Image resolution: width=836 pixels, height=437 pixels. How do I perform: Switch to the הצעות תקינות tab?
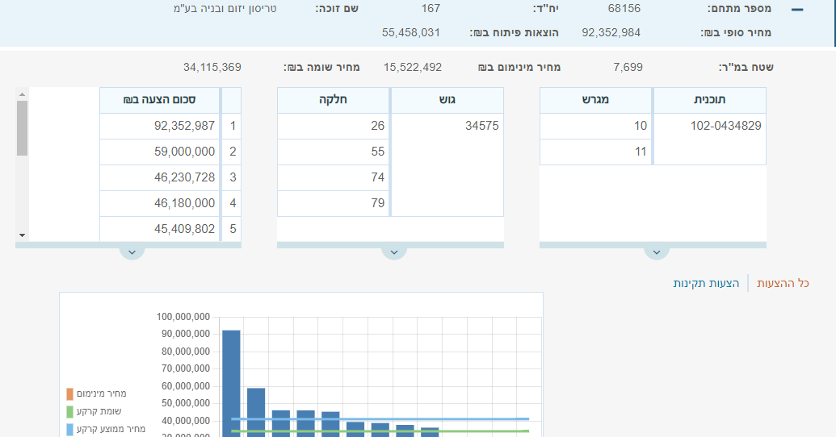click(706, 283)
